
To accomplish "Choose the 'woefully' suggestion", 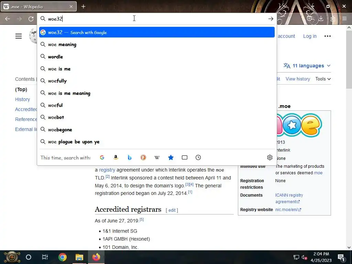I will click(157, 81).
